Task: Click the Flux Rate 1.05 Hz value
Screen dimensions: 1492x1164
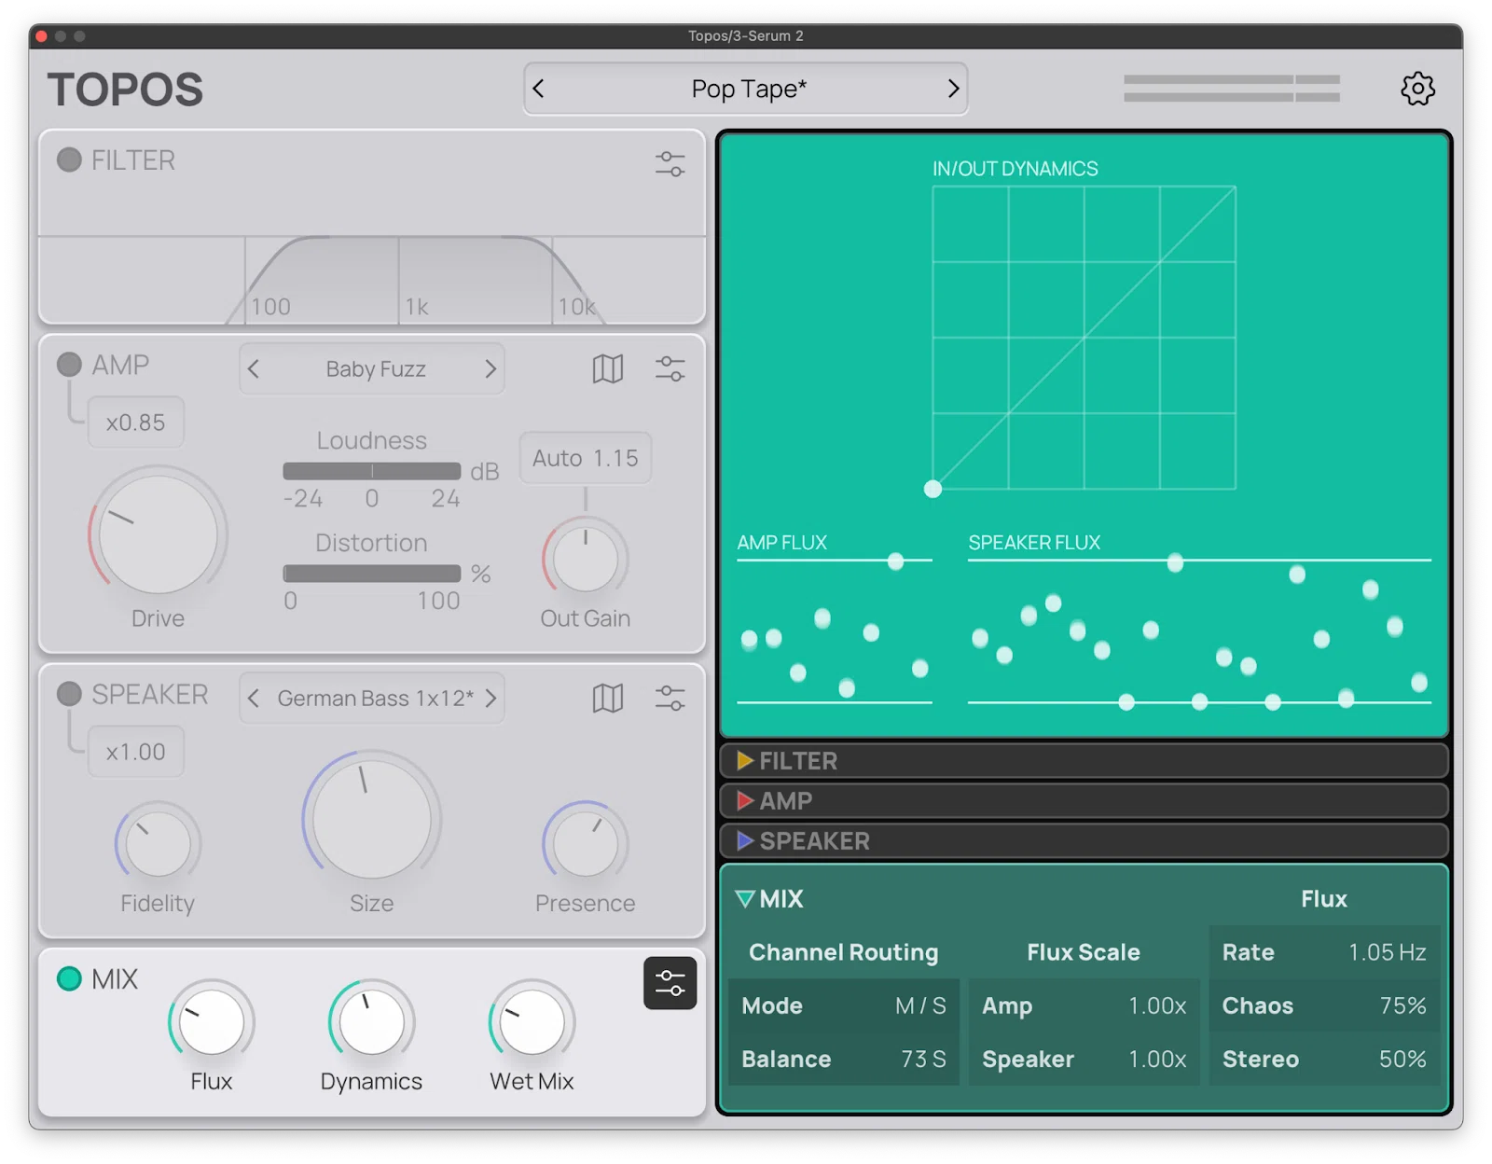Action: [1387, 952]
